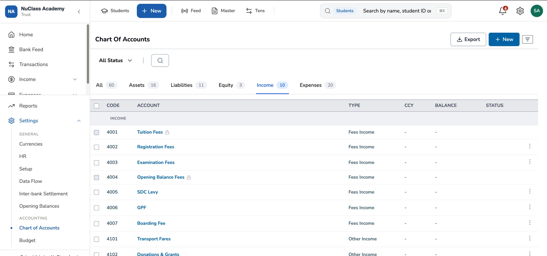This screenshot has height=256, width=547.
Task: Open the filter options icon beside New
Action: click(527, 39)
